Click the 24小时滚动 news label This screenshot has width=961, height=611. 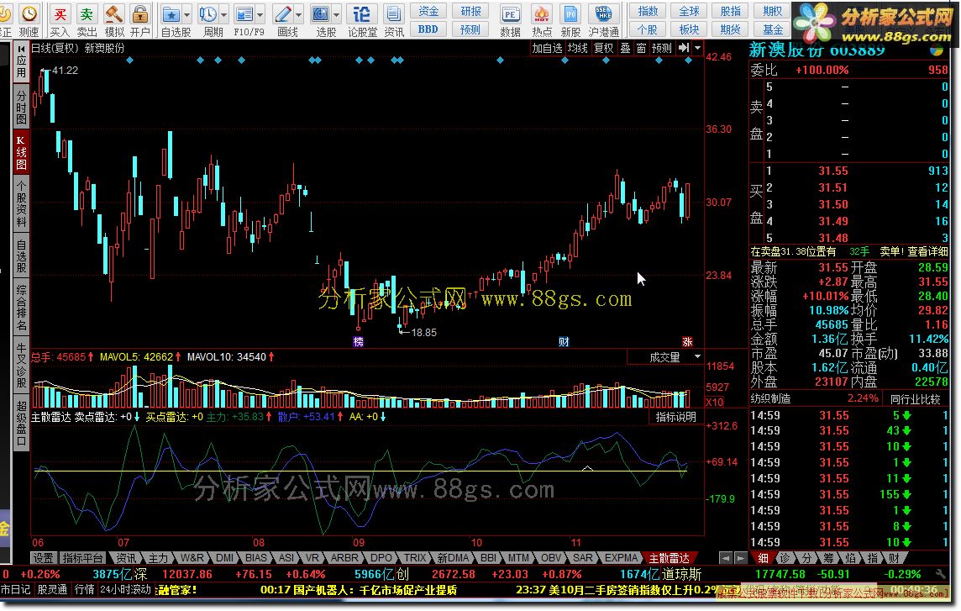point(125,589)
